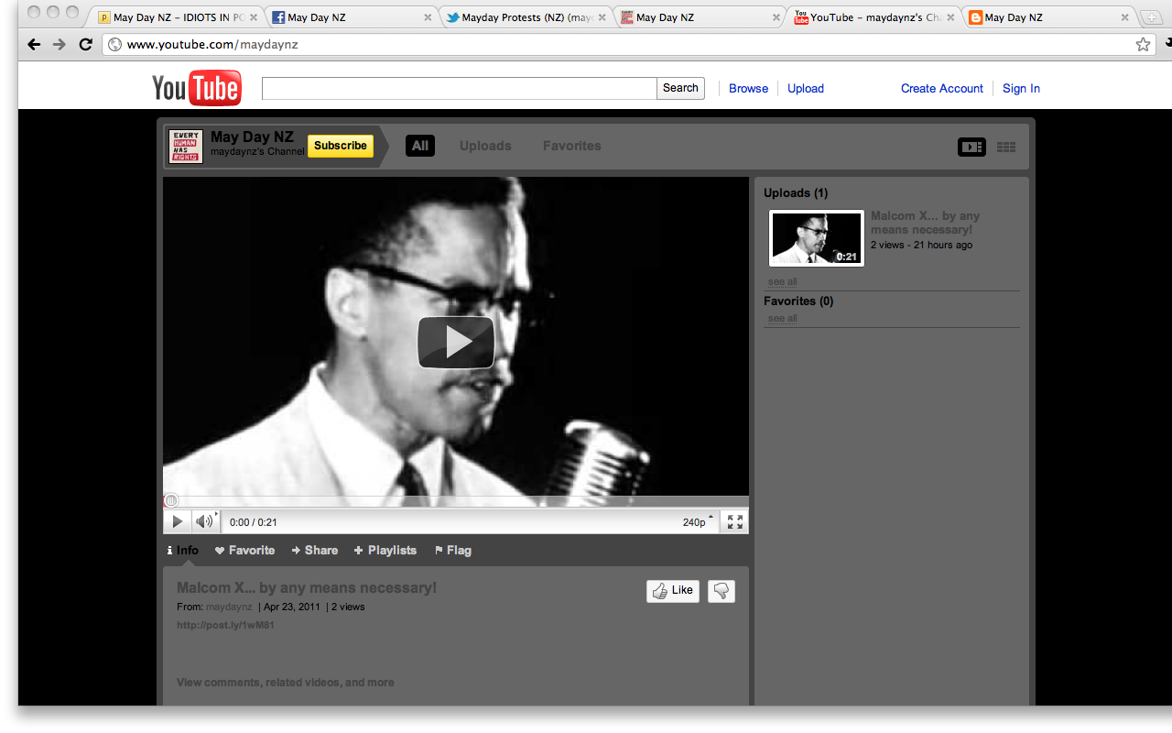The width and height of the screenshot is (1172, 733).
Task: Flag this video
Action: (453, 551)
